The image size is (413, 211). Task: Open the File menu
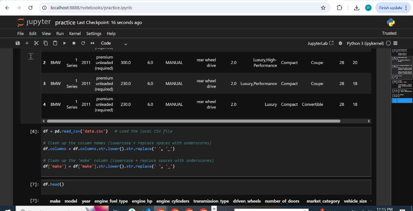click(x=20, y=34)
